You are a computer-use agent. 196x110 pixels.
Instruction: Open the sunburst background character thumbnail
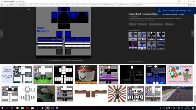117,94
